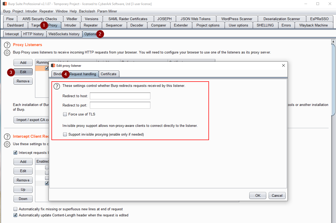Open the Repeater menu in the menu bar
336x223 pixels.
46,11
